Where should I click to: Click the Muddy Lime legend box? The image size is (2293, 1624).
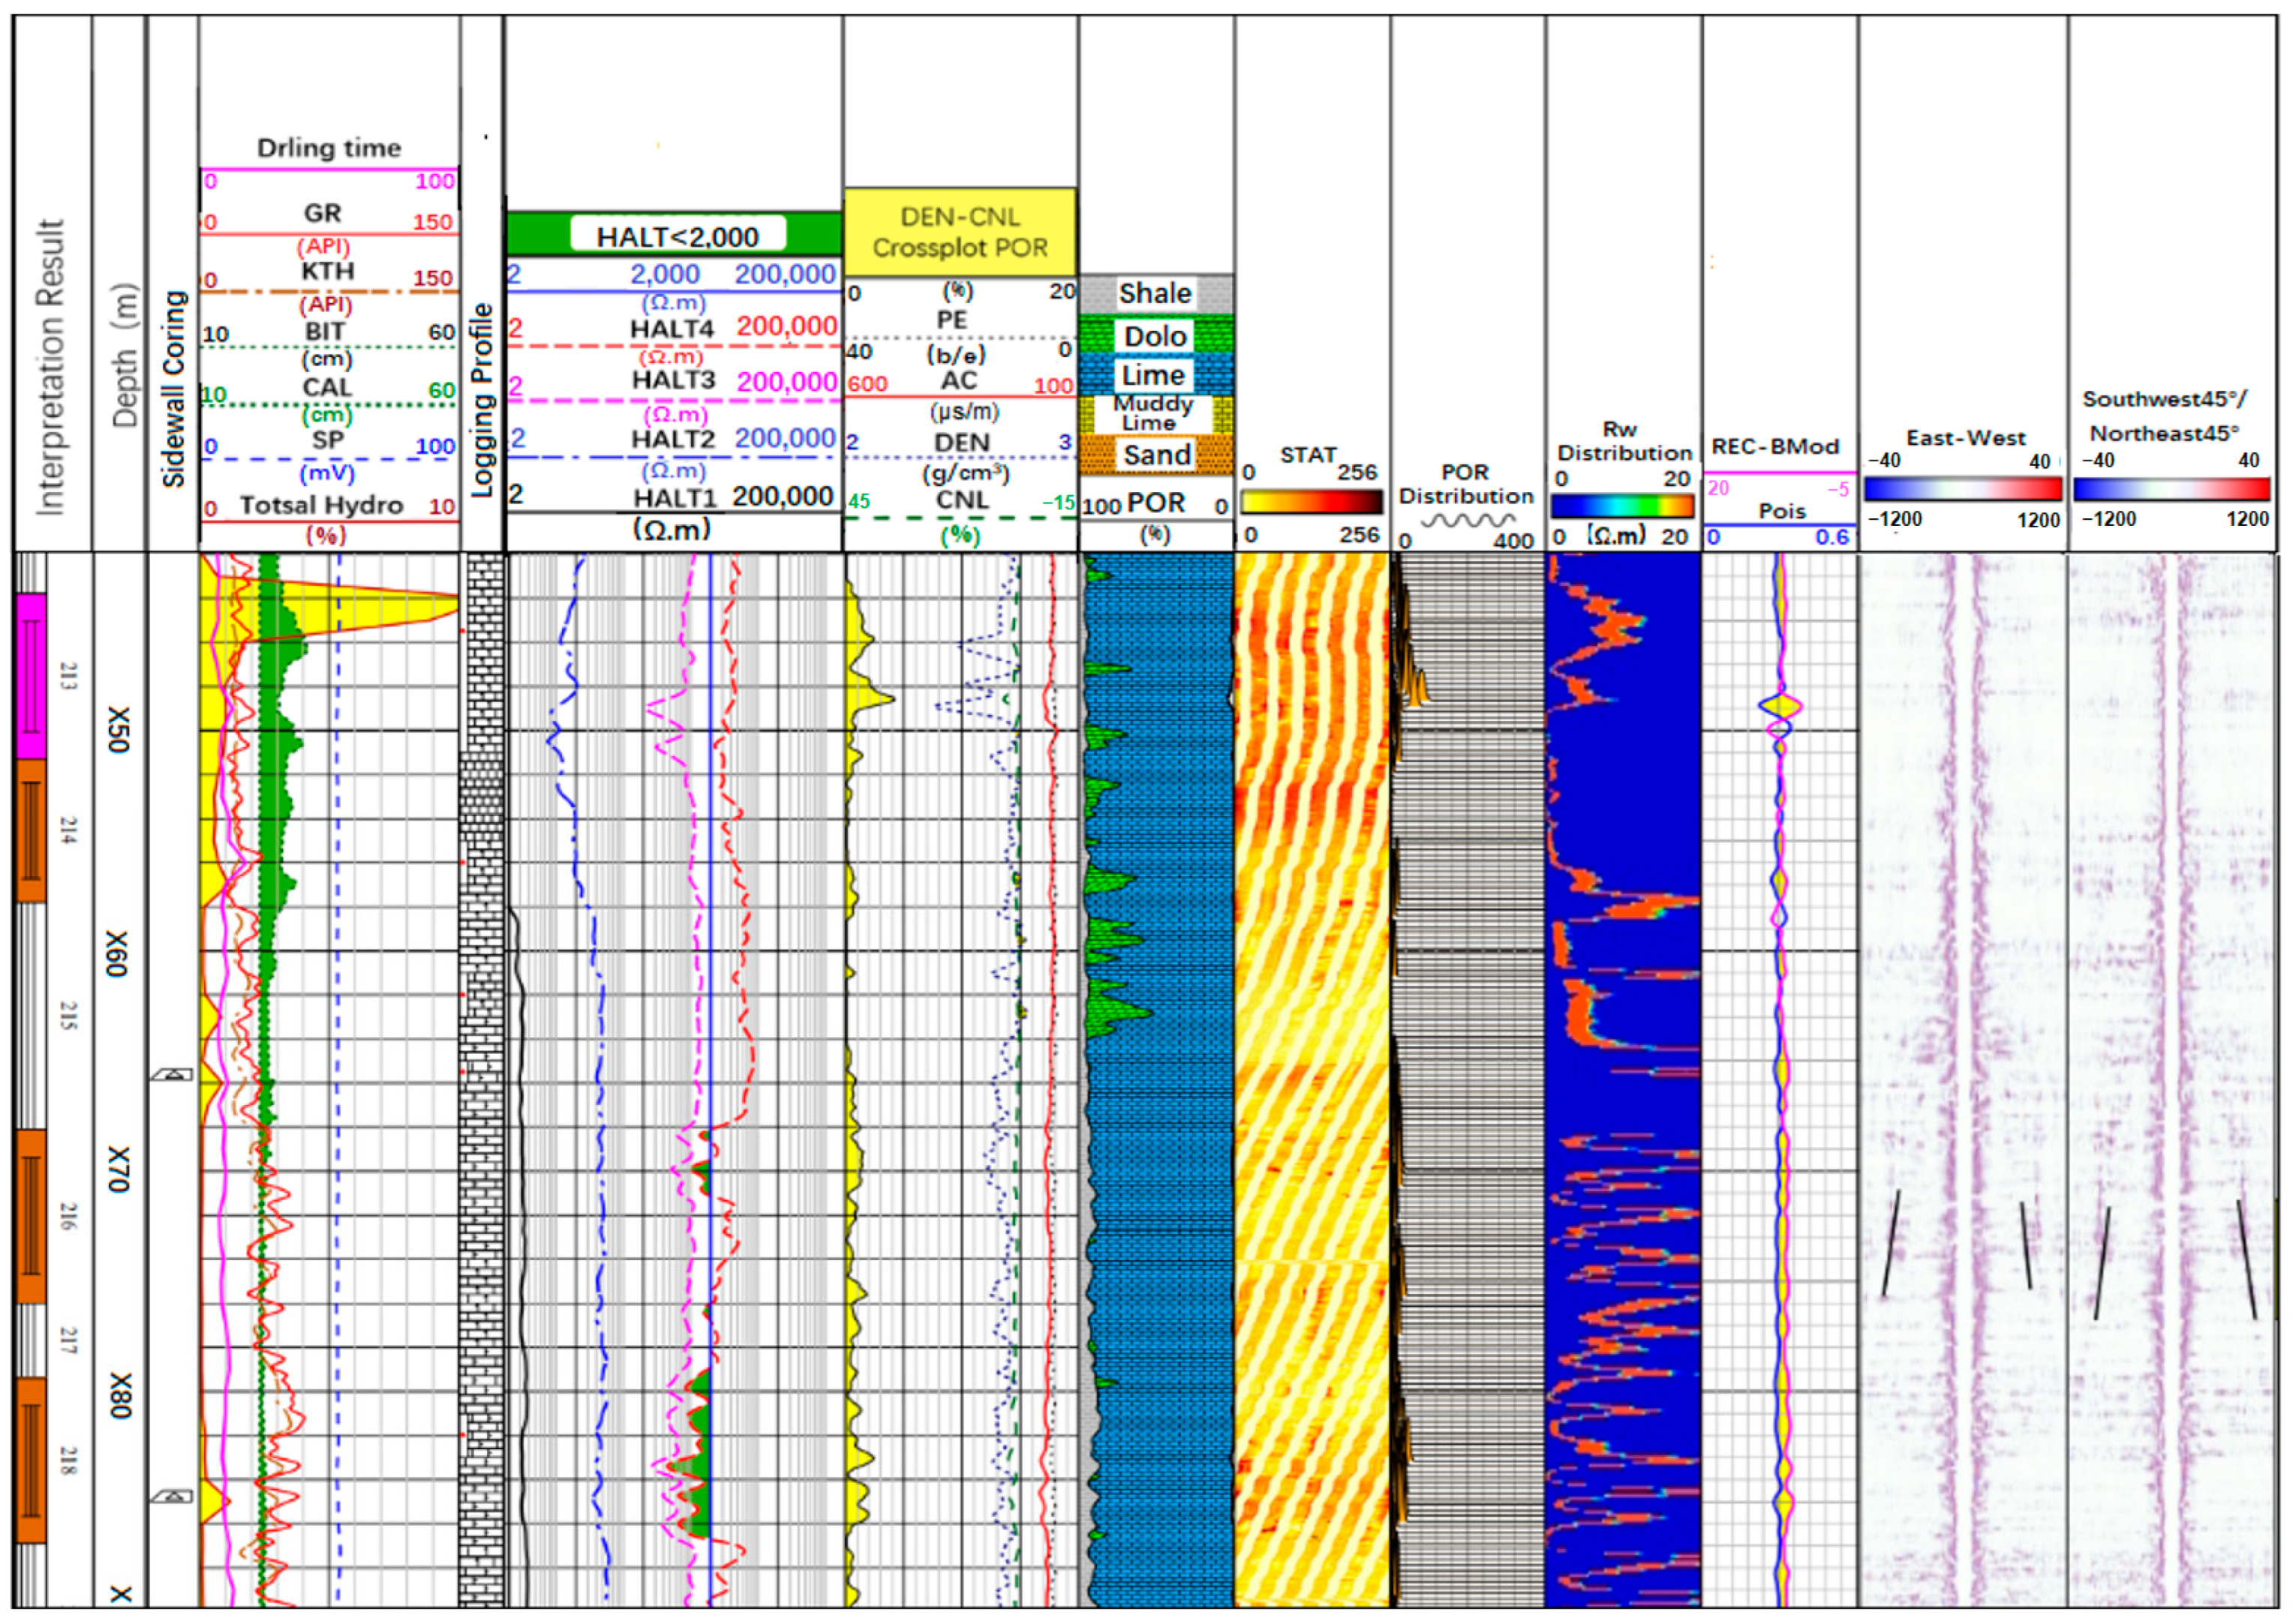pos(1155,413)
